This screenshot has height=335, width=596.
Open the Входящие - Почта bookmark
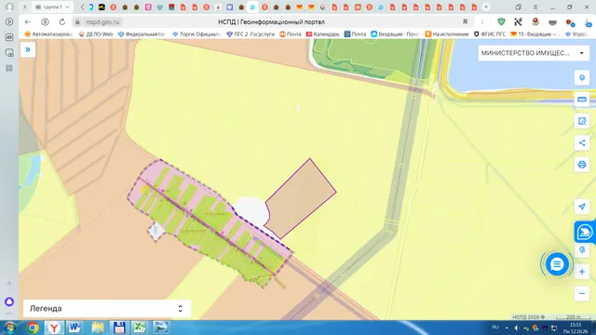coord(395,34)
